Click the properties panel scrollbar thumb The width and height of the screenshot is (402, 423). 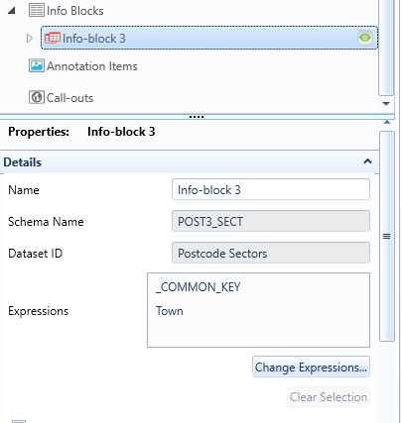[x=387, y=236]
